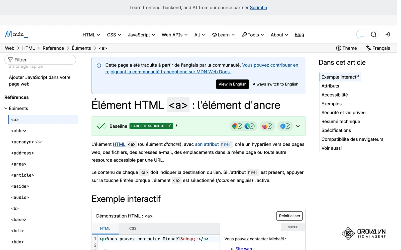This screenshot has width=401, height=250.
Task: Click the deprecated icon beside <acronym>
Action: point(39,142)
